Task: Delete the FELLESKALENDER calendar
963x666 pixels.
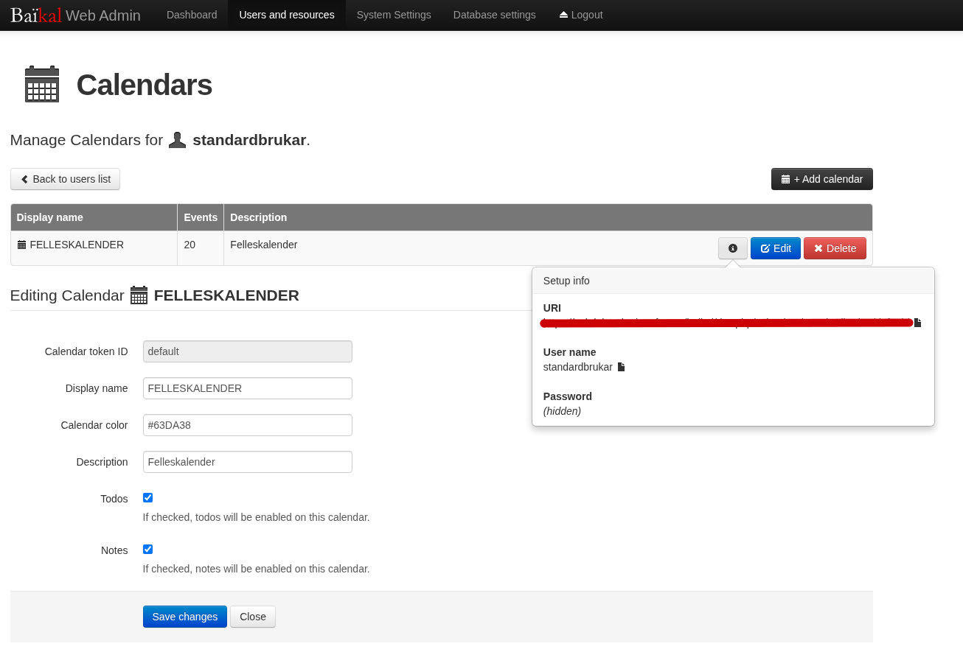Action: pos(835,248)
